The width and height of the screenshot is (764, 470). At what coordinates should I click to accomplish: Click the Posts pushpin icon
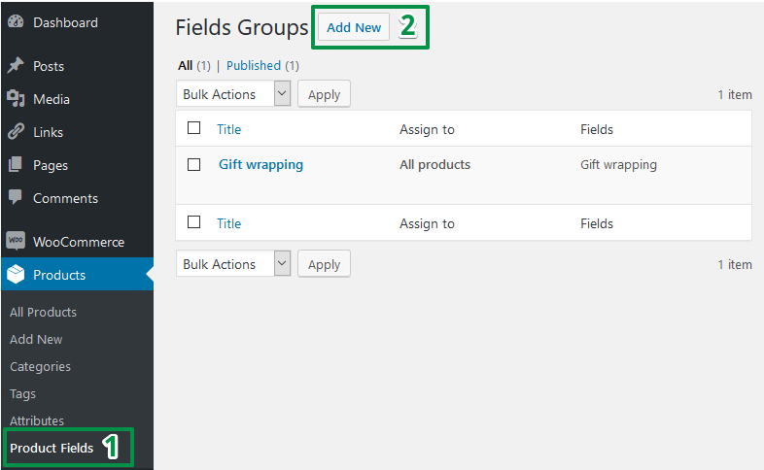tap(16, 65)
